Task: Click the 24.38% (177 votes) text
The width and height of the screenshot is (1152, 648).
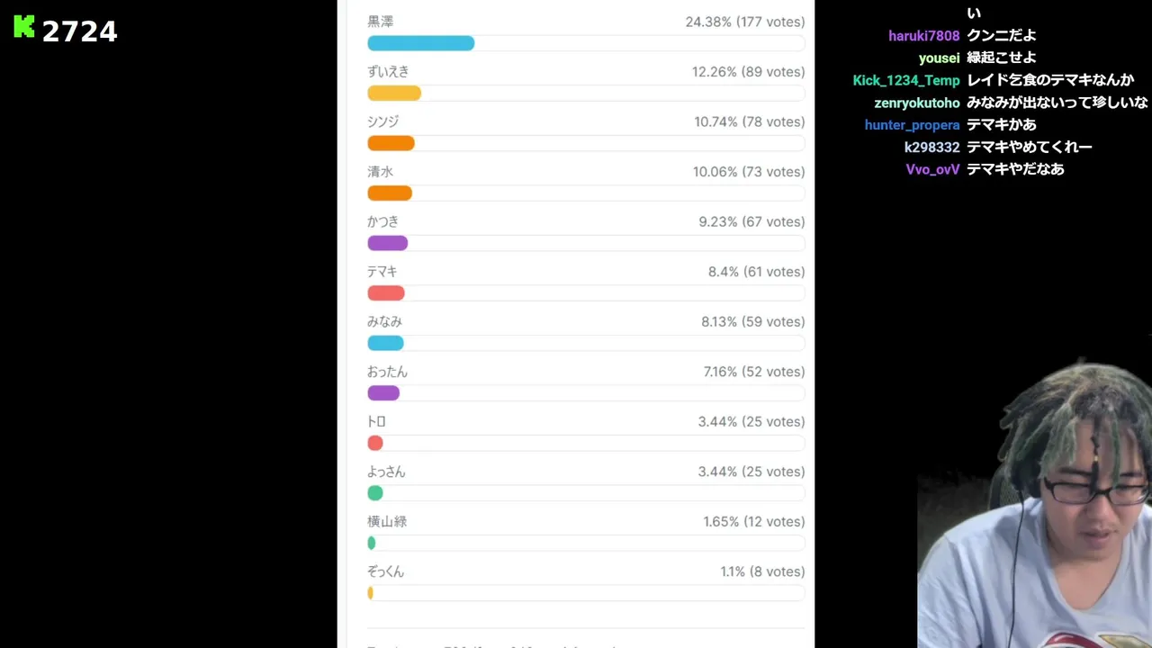Action: click(744, 22)
